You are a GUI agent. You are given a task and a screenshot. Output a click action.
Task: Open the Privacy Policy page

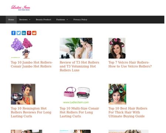pos(80,20)
